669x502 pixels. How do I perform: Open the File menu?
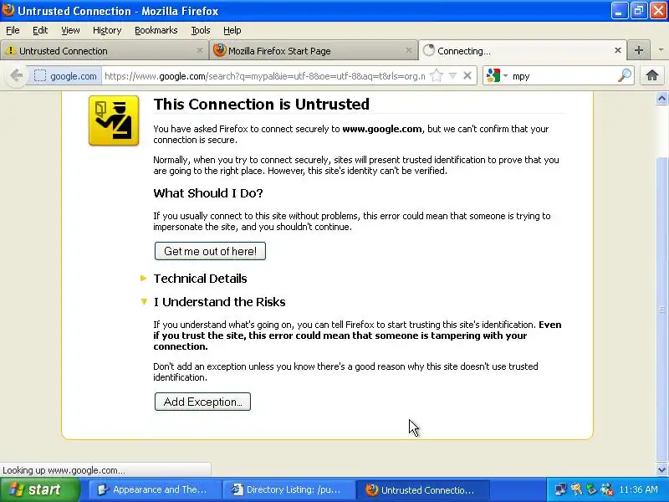(x=13, y=30)
